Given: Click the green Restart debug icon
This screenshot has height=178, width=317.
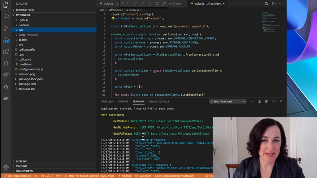Looking at the screenshot, I should coord(157,4).
